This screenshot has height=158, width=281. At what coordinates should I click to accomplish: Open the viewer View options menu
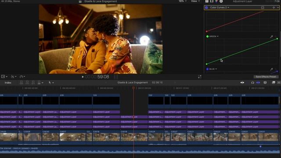click(195, 1)
